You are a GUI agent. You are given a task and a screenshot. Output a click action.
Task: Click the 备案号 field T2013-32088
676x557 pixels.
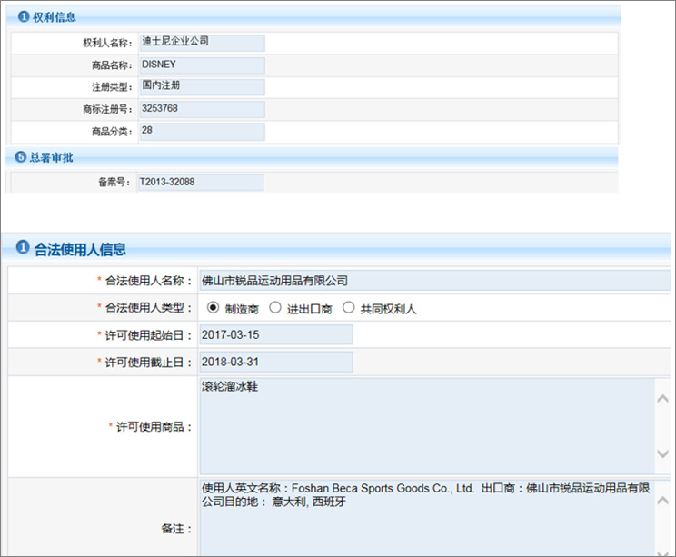[x=201, y=182]
